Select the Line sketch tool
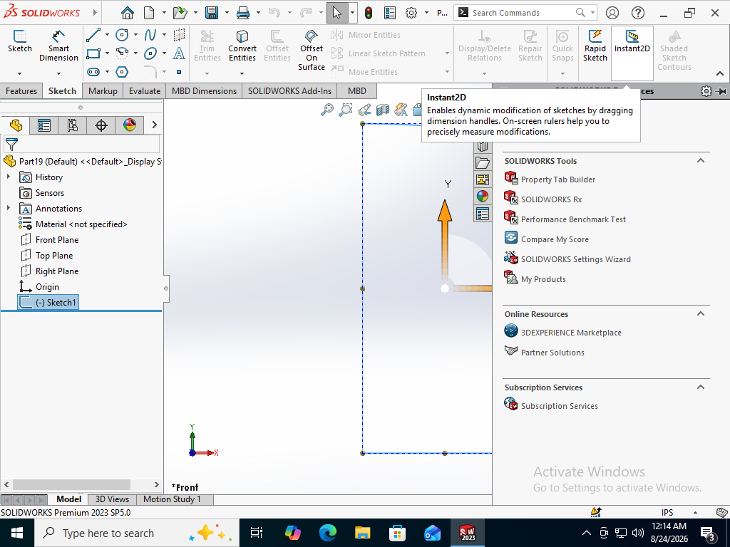This screenshot has width=730, height=547. tap(93, 35)
